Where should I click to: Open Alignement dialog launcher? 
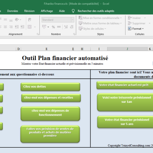click(38, 34)
